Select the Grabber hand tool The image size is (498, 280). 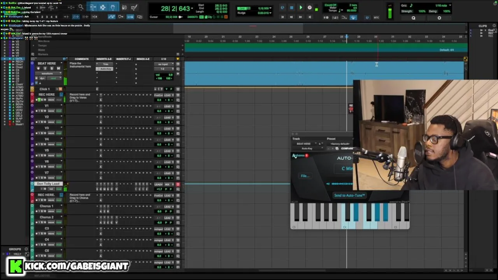point(112,7)
